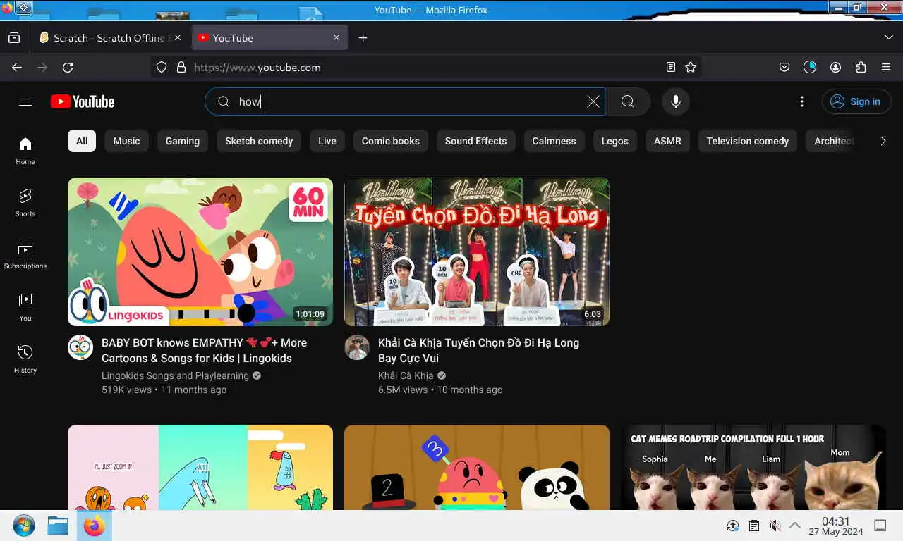Image resolution: width=903 pixels, height=541 pixels.
Task: Open Firefox application menu
Action: [x=886, y=68]
